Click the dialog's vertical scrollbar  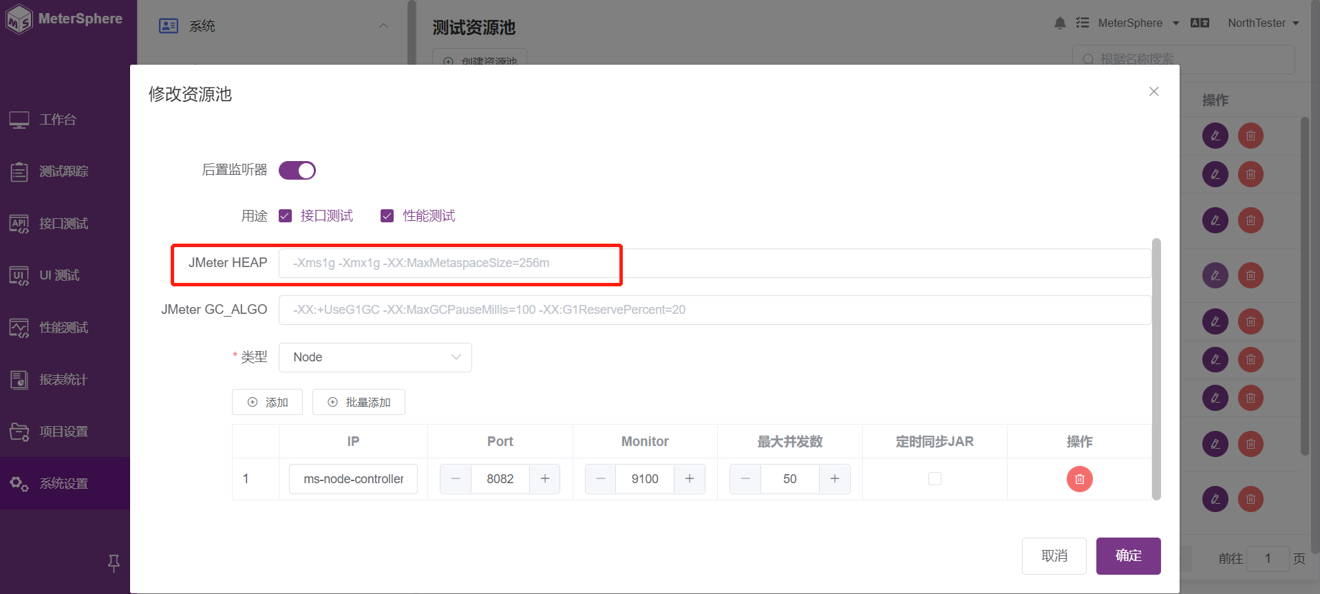(x=1156, y=369)
